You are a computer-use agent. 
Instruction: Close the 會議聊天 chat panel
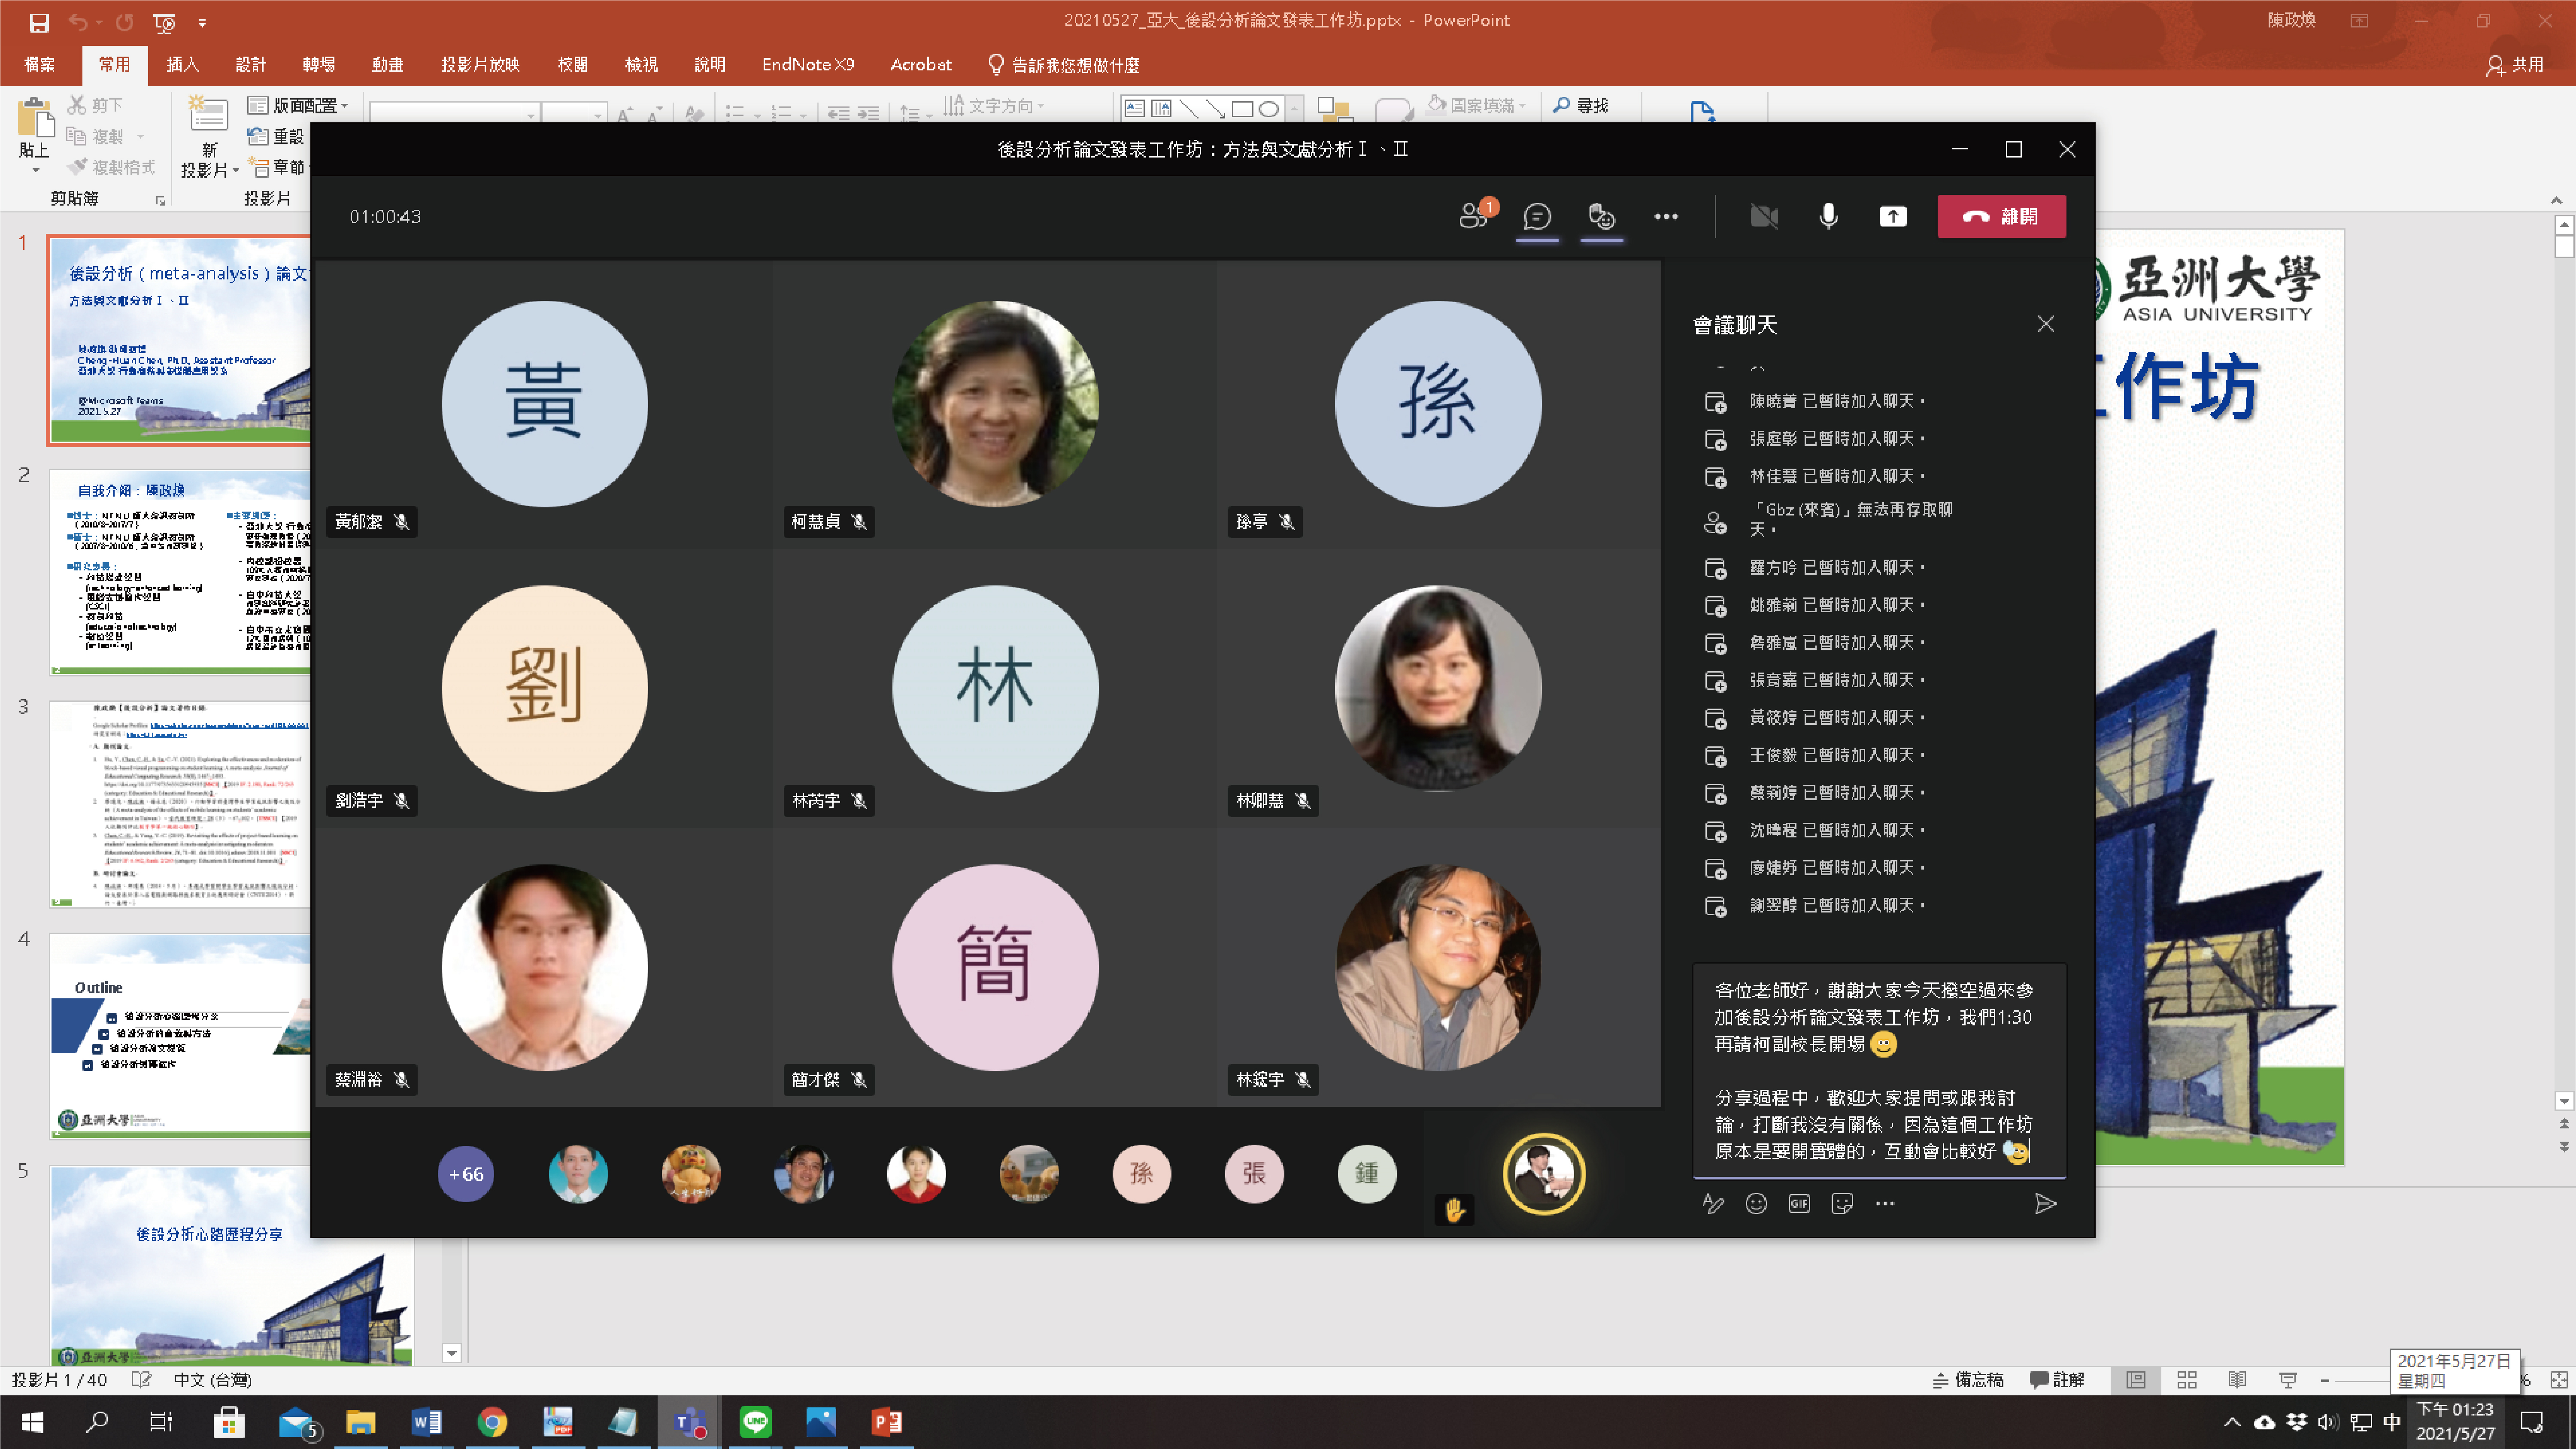click(2046, 324)
